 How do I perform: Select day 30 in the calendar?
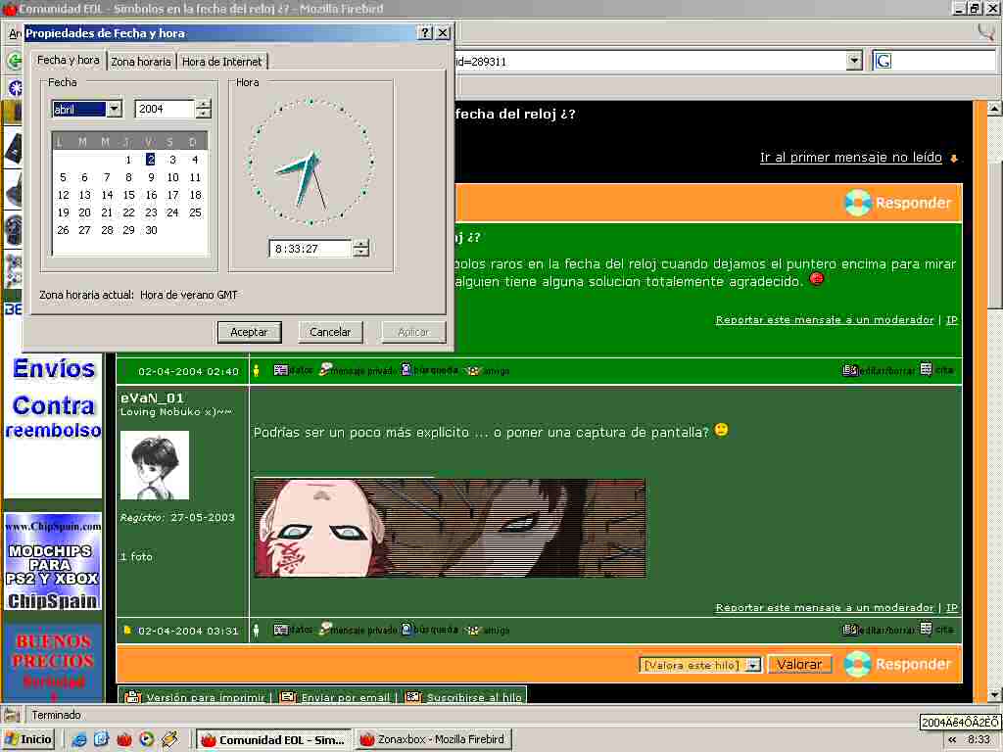151,230
